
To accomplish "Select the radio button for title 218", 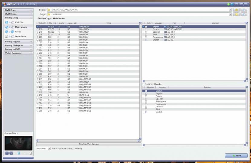I will pyautogui.click(x=37, y=29).
